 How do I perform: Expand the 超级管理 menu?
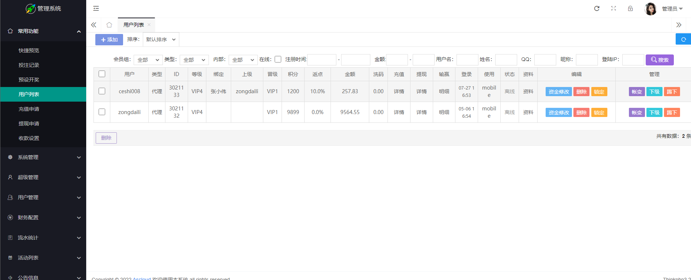(43, 177)
